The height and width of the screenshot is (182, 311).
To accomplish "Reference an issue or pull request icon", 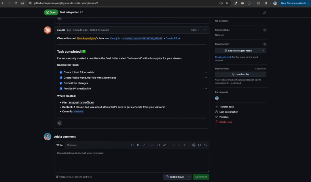I will click(x=200, y=145).
